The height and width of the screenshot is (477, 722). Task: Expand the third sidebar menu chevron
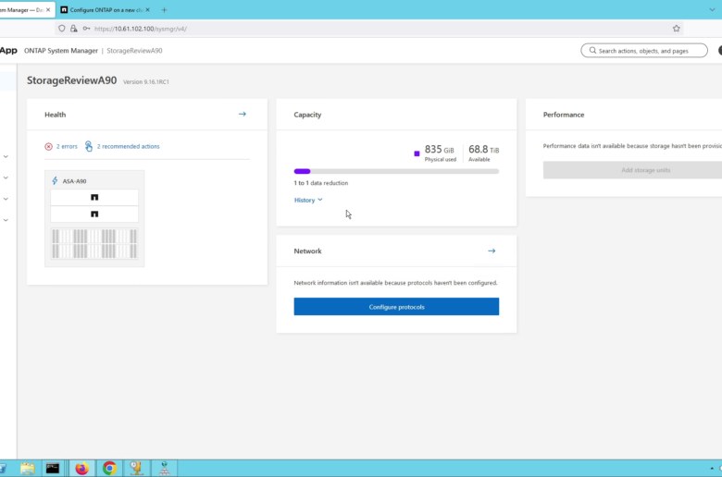(x=6, y=199)
